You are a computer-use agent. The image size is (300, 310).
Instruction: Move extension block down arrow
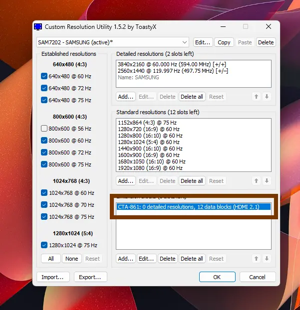(267, 259)
